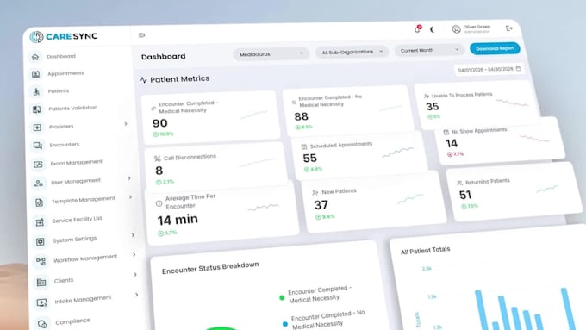Click the Encounter Status Breakdown title
This screenshot has height=330, width=586.
coord(210,268)
